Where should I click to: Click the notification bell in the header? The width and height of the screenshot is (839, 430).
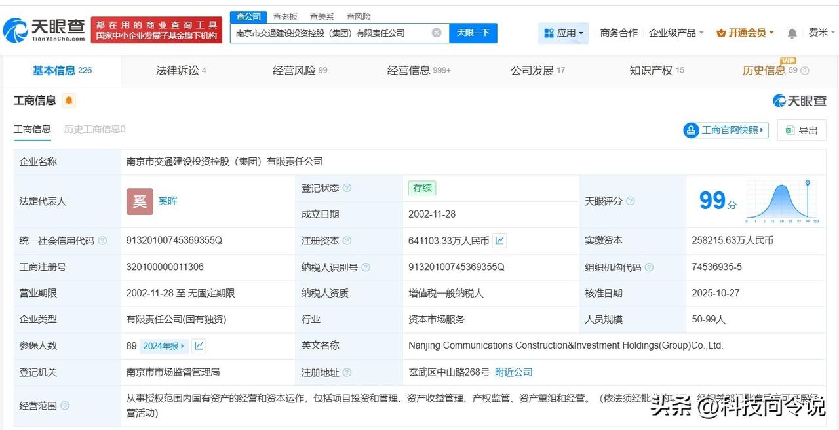point(792,33)
